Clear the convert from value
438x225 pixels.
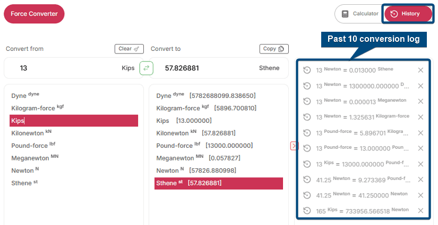pyautogui.click(x=129, y=49)
